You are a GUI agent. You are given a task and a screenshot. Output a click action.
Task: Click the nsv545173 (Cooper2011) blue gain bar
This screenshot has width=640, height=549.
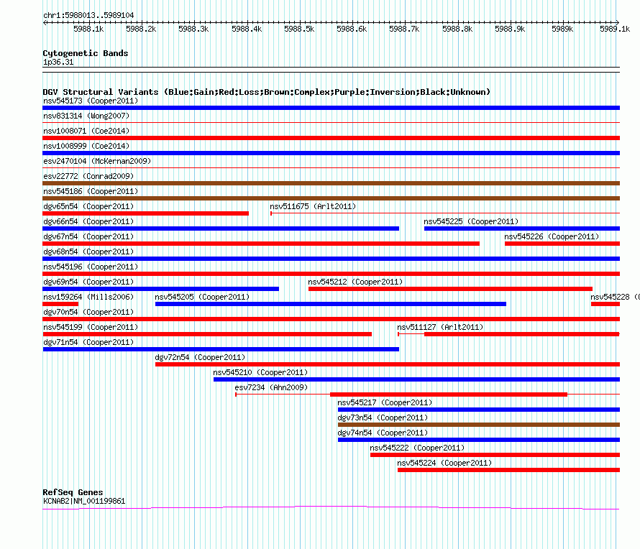pos(331,108)
